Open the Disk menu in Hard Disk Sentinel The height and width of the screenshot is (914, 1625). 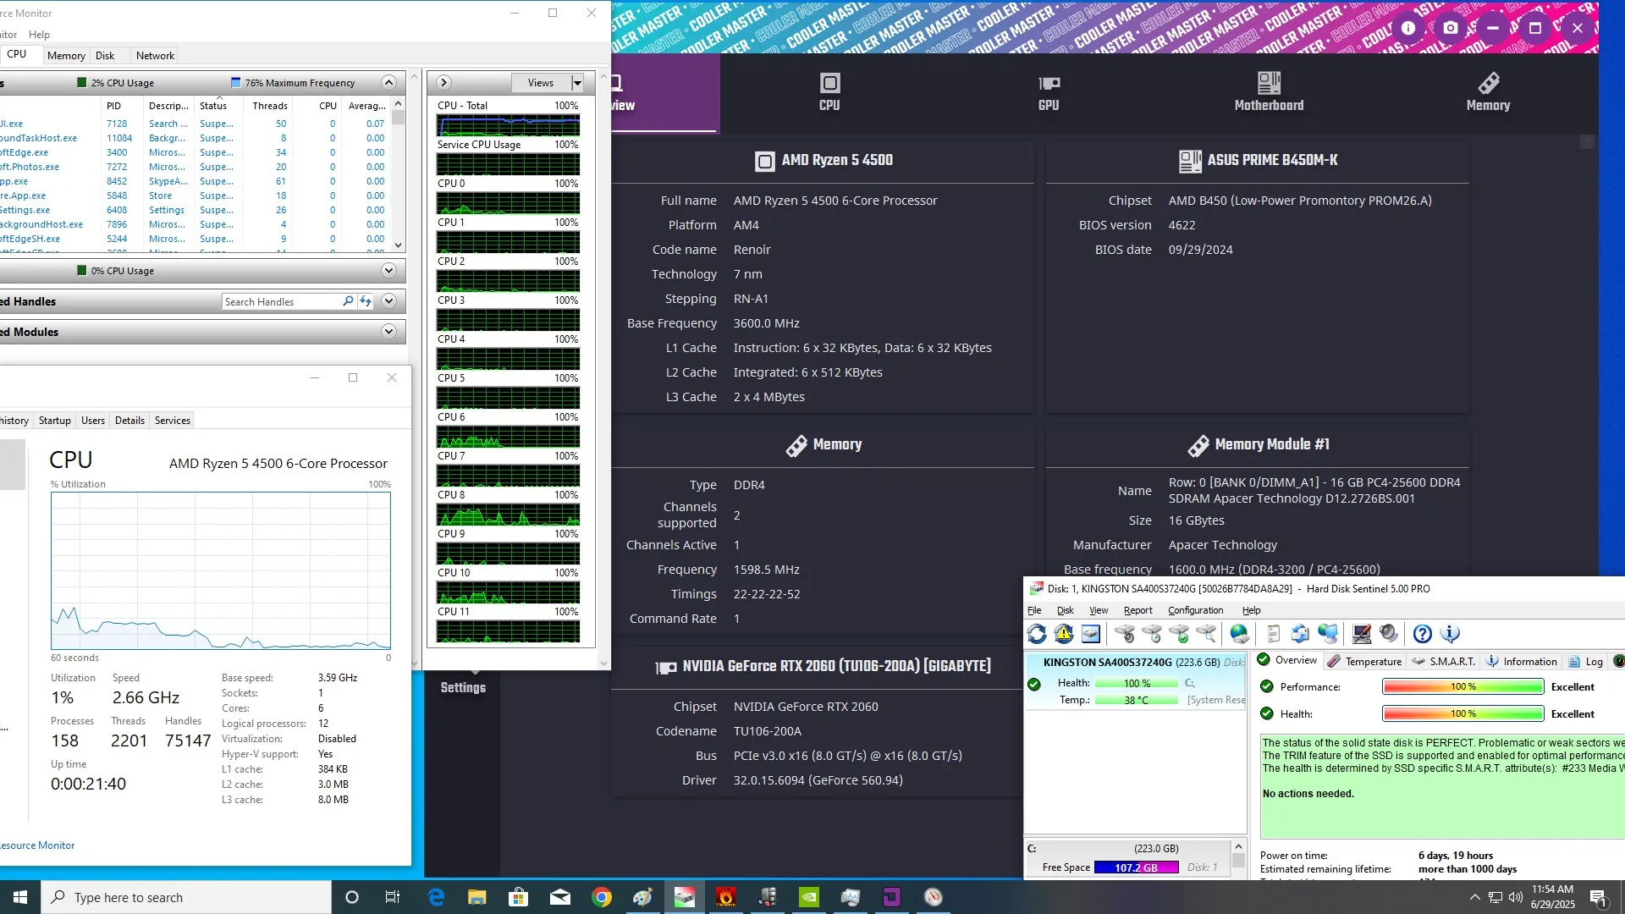pyautogui.click(x=1065, y=610)
